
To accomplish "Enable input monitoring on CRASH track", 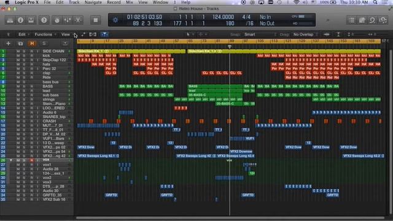I will [x=38, y=121].
